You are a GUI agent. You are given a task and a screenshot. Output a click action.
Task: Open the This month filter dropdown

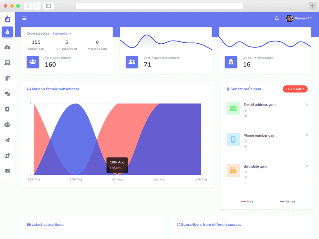[295, 89]
